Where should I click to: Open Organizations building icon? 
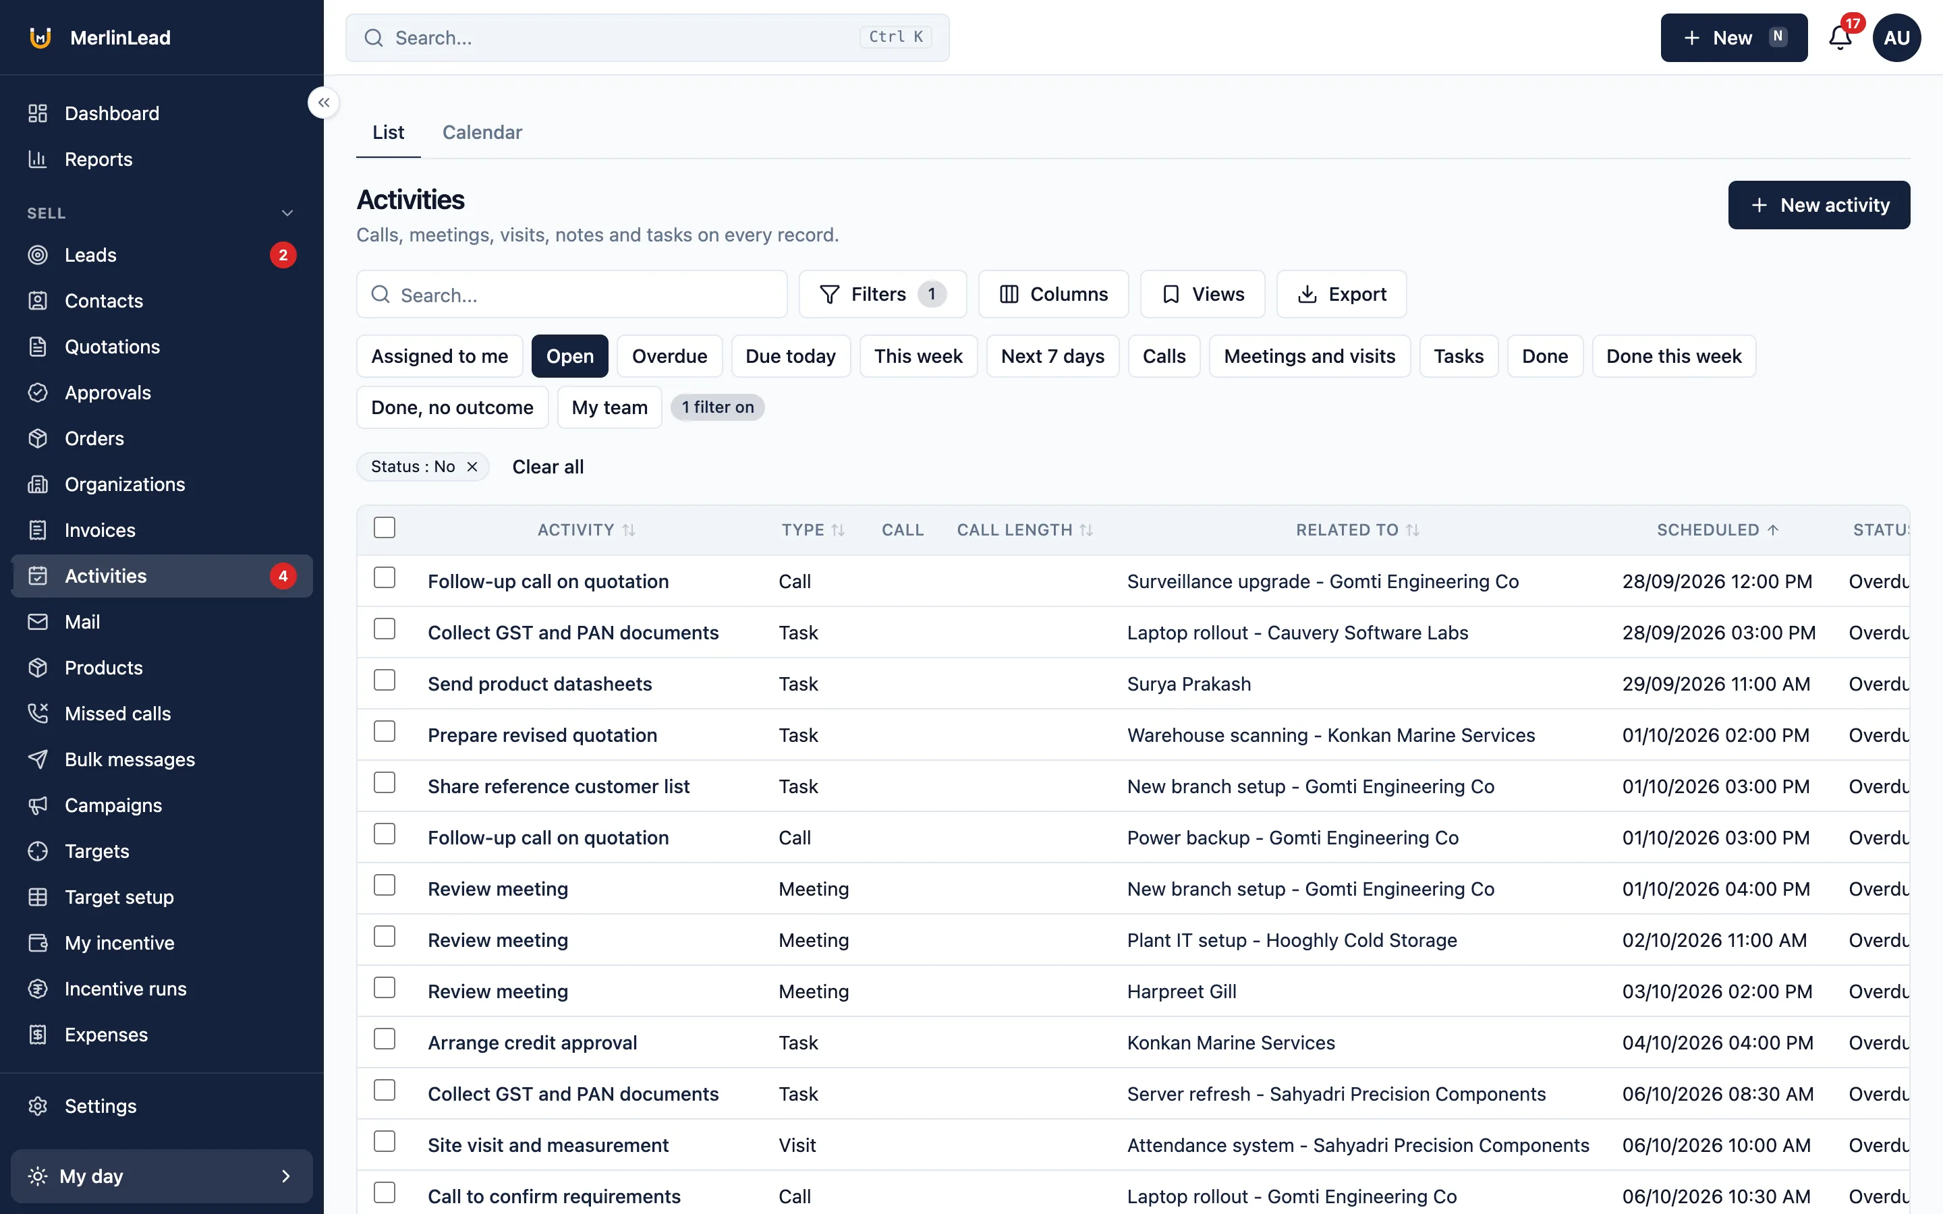click(x=38, y=484)
